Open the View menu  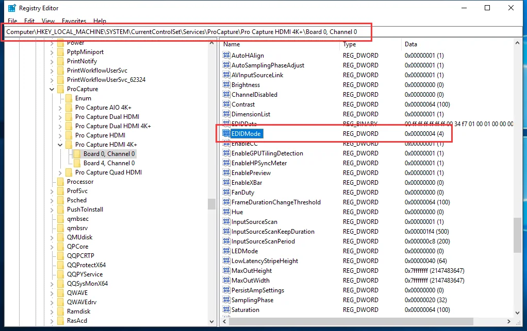pos(48,21)
